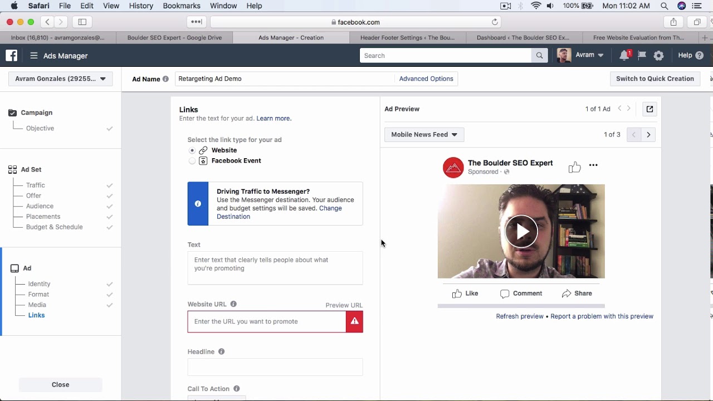Open the Bookmarks menu
The width and height of the screenshot is (713, 401).
[182, 6]
